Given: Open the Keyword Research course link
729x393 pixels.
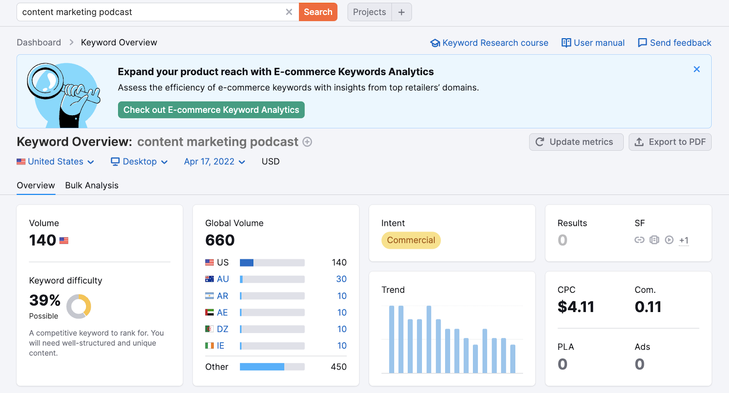Looking at the screenshot, I should point(489,43).
